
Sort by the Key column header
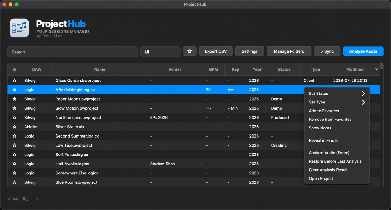point(236,69)
